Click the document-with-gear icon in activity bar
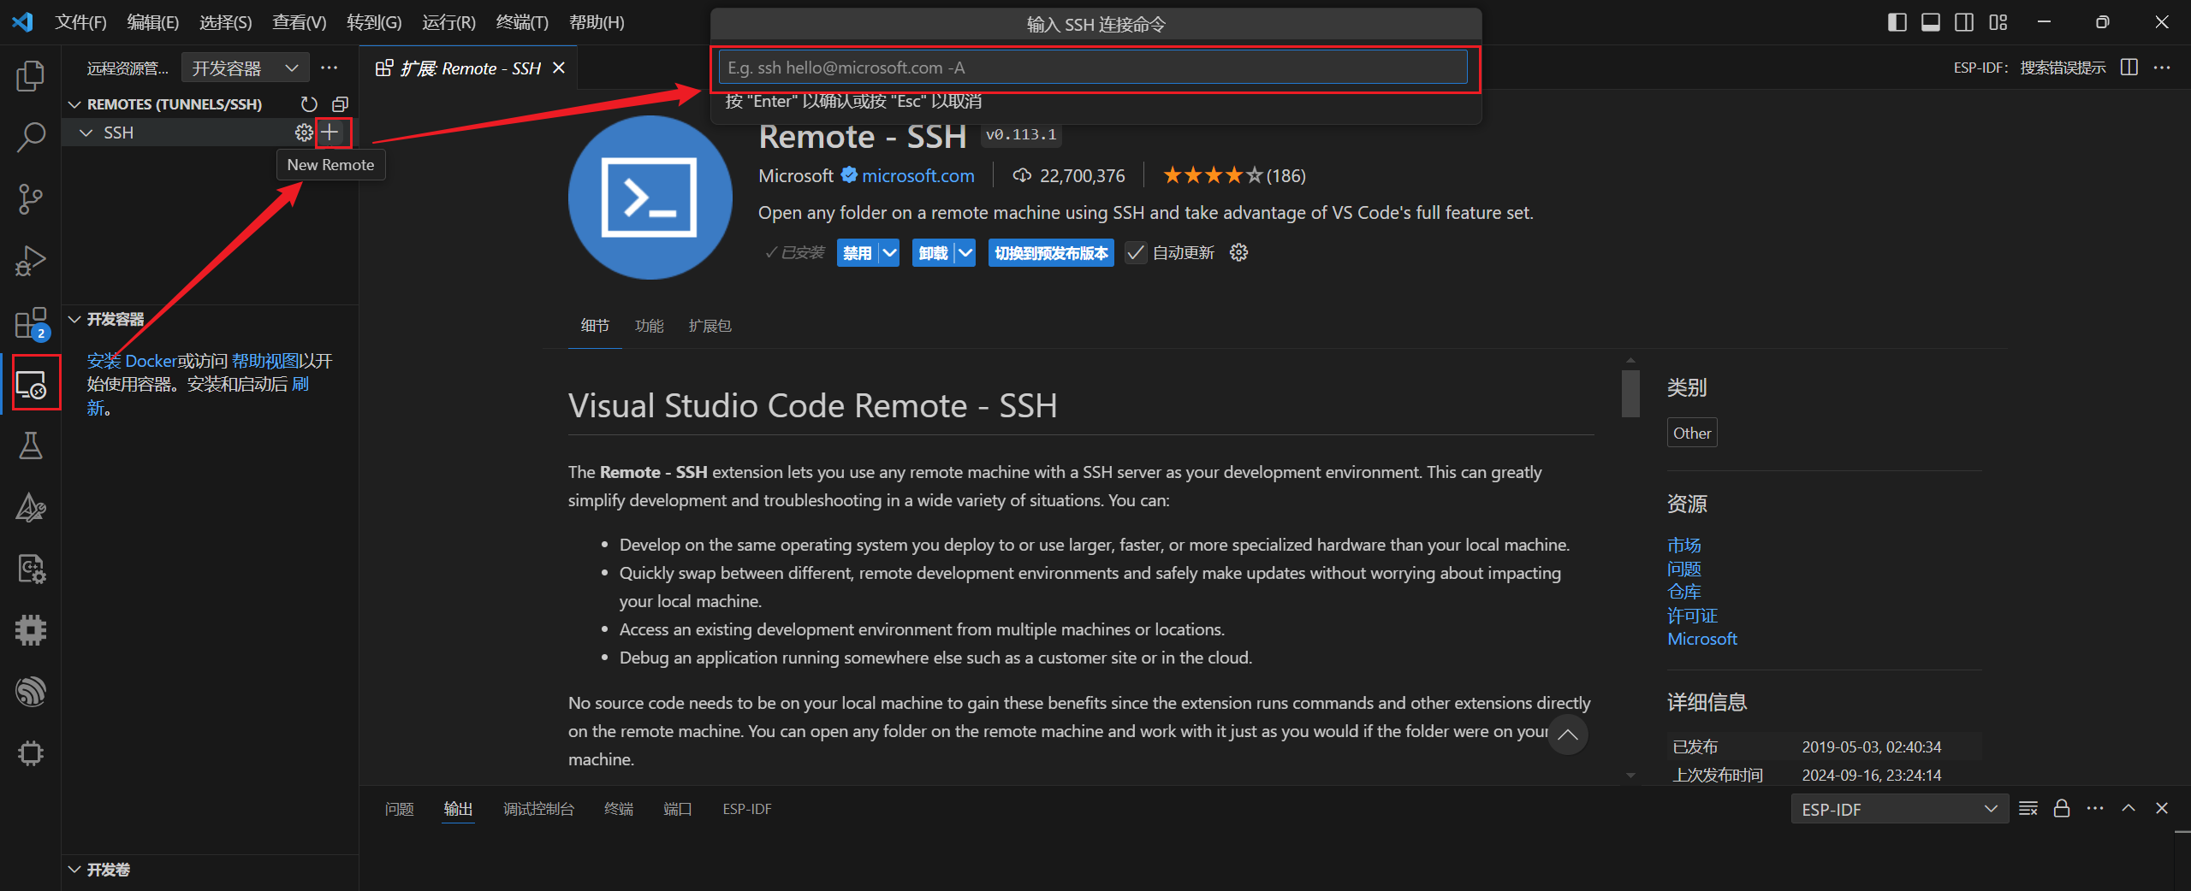The height and width of the screenshot is (891, 2191). tap(31, 569)
